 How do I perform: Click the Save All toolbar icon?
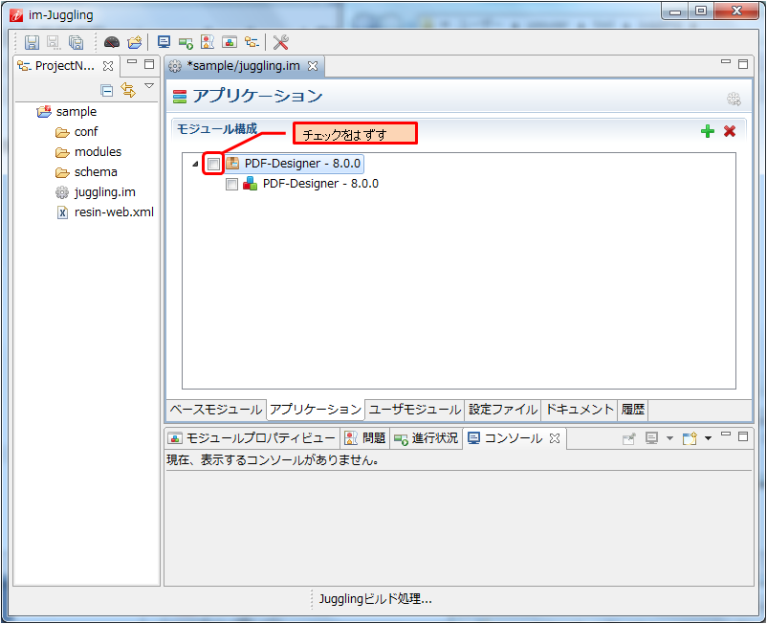76,42
